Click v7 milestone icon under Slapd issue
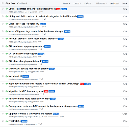 pos(43,27)
